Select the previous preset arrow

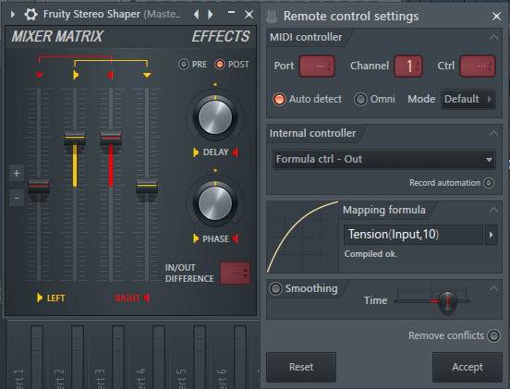point(197,14)
